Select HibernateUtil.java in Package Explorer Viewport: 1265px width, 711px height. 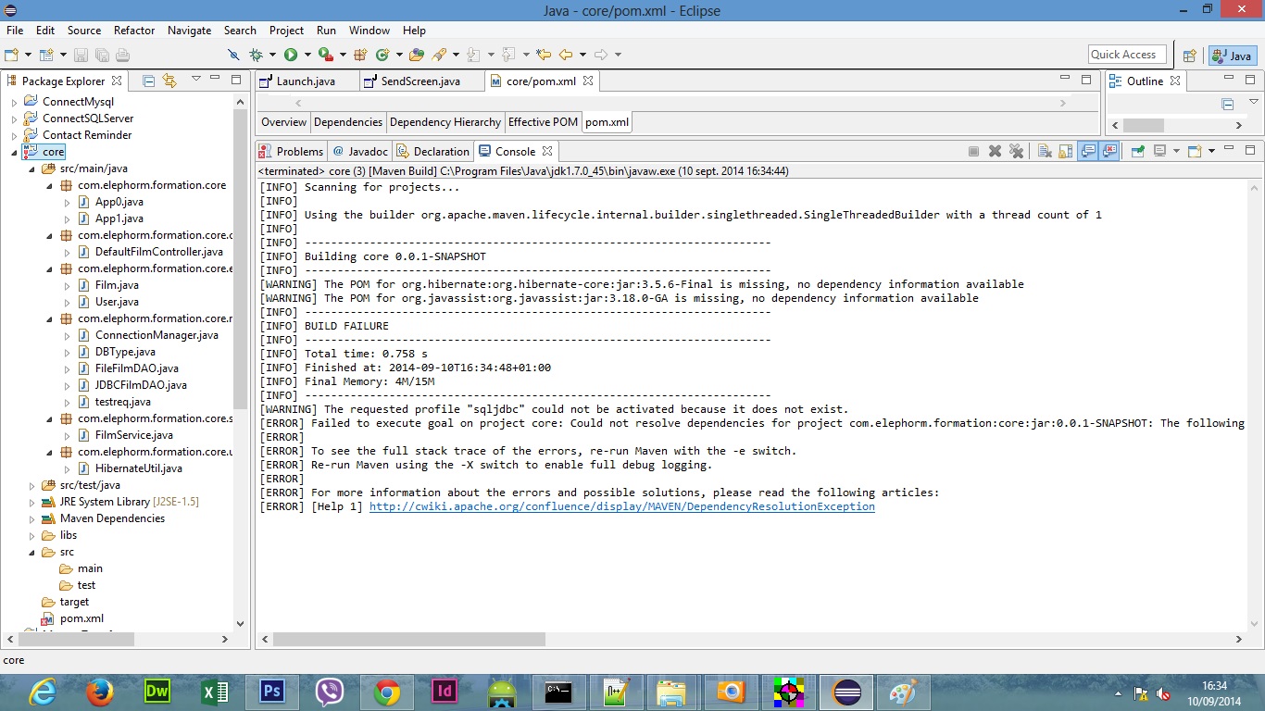point(138,468)
